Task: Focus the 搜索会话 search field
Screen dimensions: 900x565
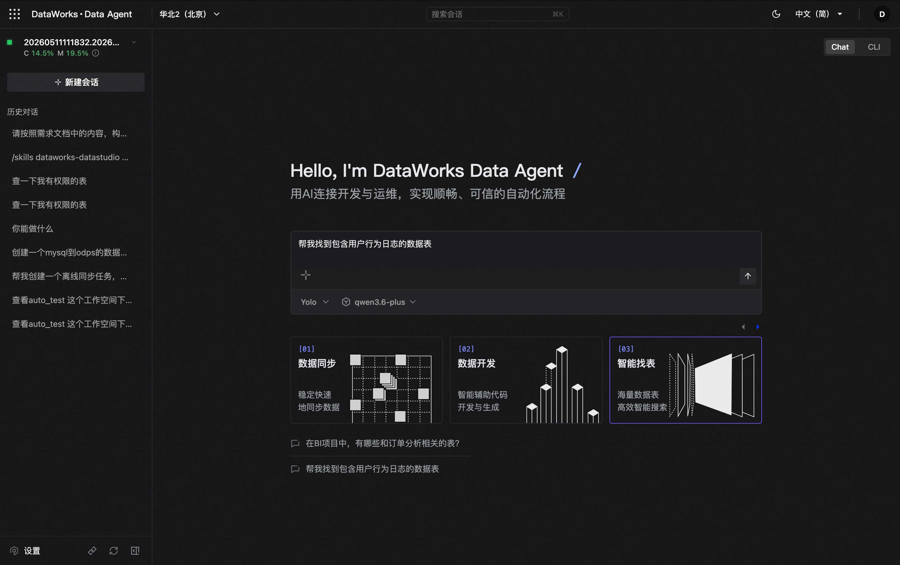Action: pos(497,14)
